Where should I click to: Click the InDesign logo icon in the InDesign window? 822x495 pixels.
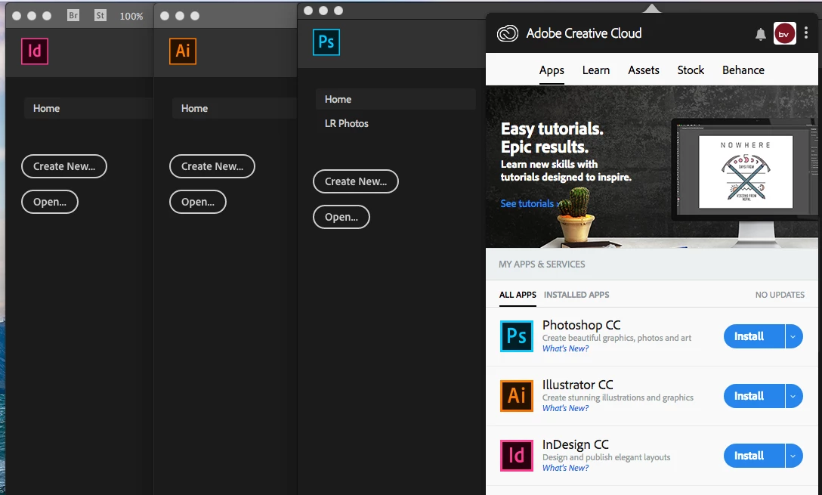click(x=35, y=51)
